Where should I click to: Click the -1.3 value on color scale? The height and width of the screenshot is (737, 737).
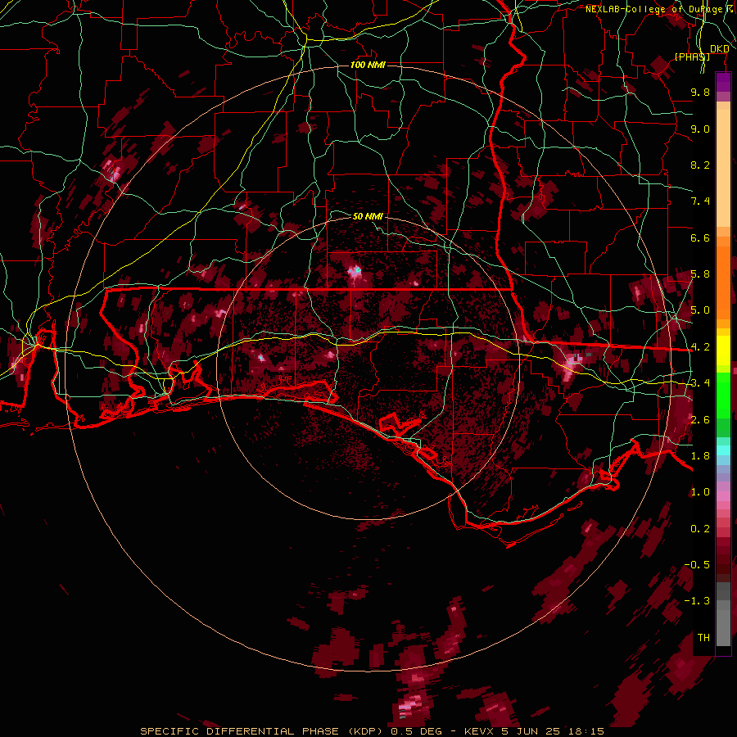pos(697,601)
